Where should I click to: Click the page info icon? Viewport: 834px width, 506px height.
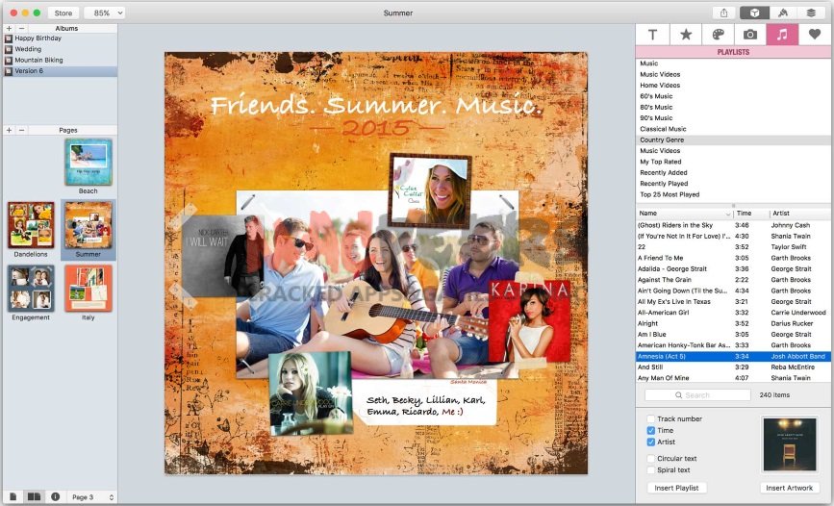coord(55,496)
